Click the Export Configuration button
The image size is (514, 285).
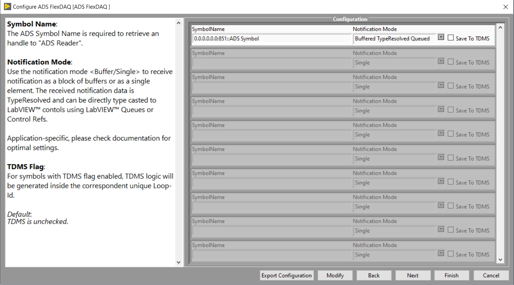(x=287, y=276)
